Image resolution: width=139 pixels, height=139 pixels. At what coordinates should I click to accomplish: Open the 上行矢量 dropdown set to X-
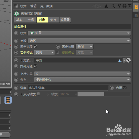pyautogui.click(x=82, y=74)
